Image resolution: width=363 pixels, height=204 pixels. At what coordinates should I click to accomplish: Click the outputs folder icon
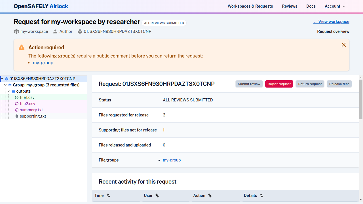pos(13,91)
